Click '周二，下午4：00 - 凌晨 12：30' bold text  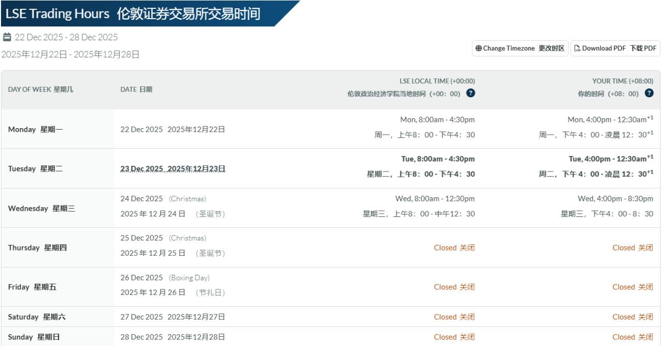[x=596, y=174]
